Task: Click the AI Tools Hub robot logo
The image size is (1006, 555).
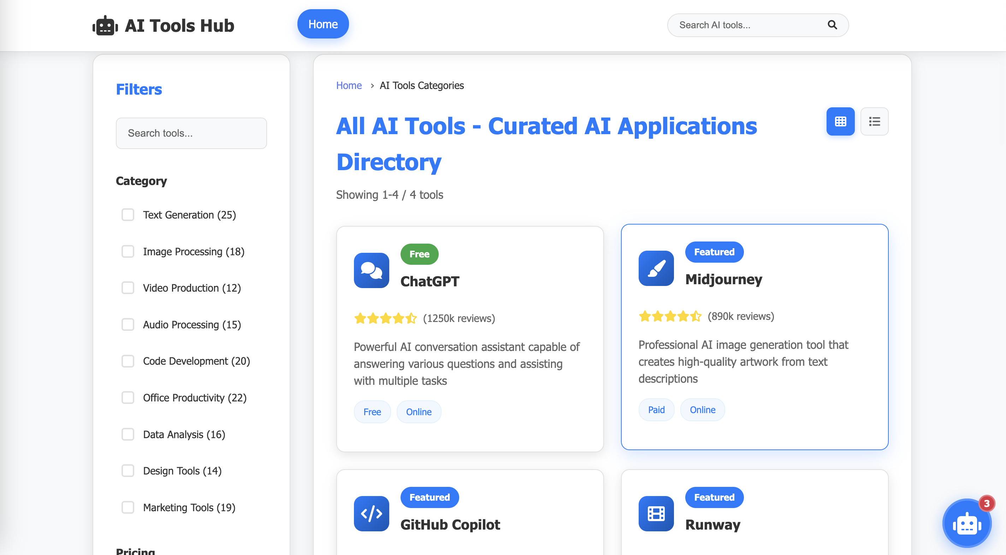Action: pyautogui.click(x=105, y=26)
